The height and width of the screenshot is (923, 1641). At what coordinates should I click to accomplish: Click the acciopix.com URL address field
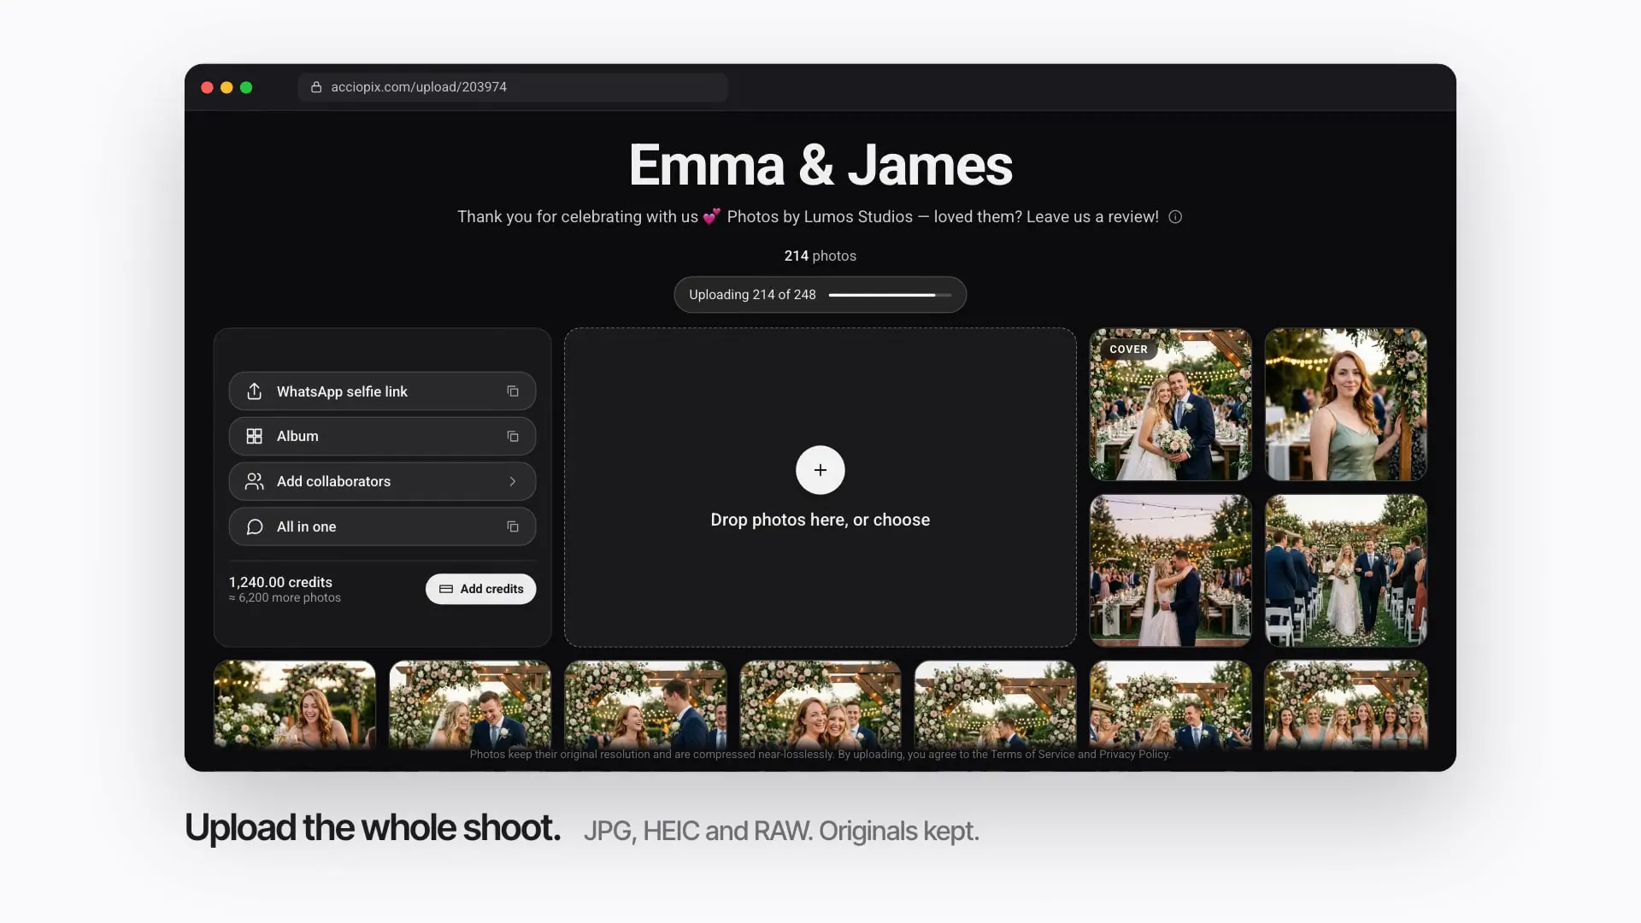point(513,87)
